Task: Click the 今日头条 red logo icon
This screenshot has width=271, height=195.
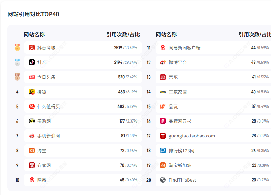Action: click(32, 77)
